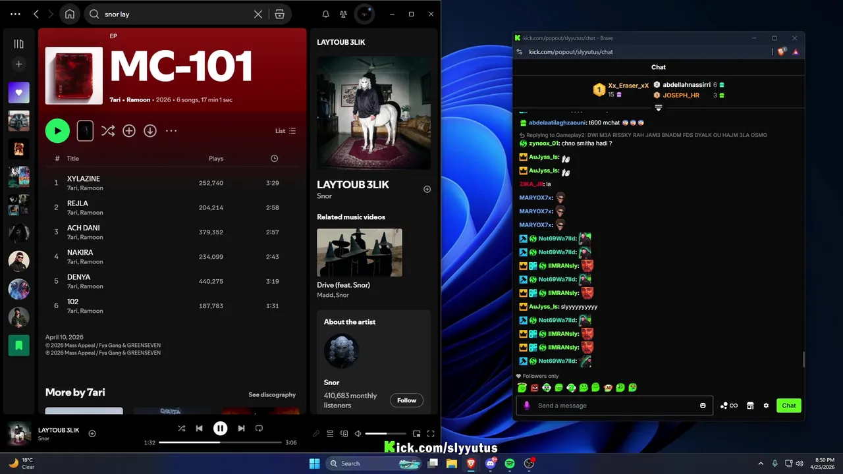Image resolution: width=843 pixels, height=474 pixels.
Task: Toggle shuffle in the player bar
Action: pos(181,429)
